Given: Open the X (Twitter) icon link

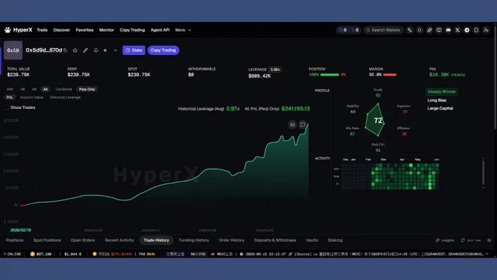Looking at the screenshot, I should pos(458,30).
